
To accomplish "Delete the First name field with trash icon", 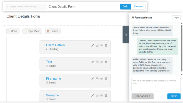I will (106, 79).
